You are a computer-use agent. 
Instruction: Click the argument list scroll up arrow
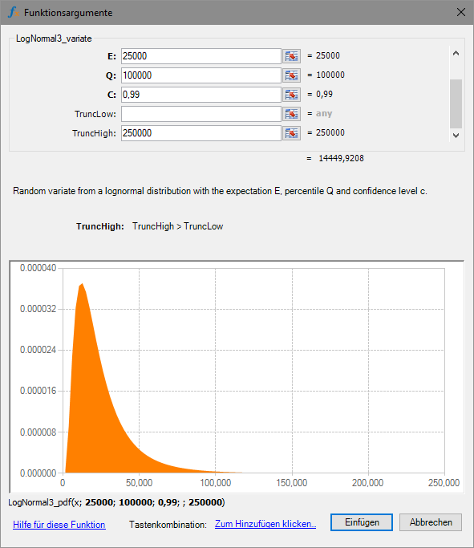tap(456, 54)
